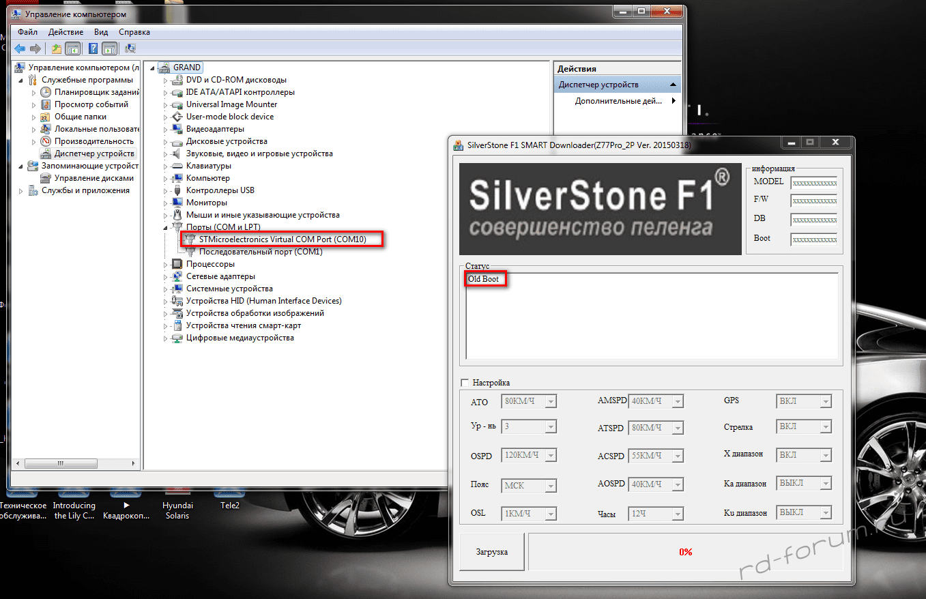This screenshot has width=926, height=599.
Task: Select Цифровые медиаустройства category
Action: coord(240,338)
